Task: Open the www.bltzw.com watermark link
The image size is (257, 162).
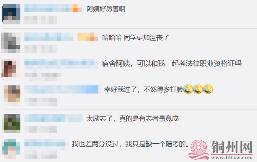Action: 232,158
